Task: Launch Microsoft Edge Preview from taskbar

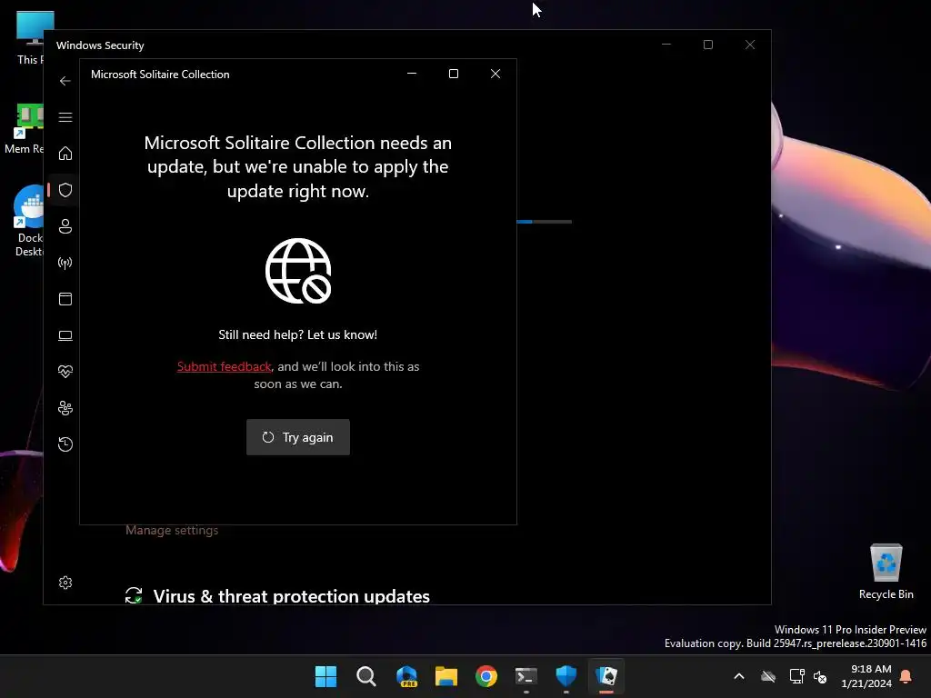Action: pyautogui.click(x=406, y=676)
